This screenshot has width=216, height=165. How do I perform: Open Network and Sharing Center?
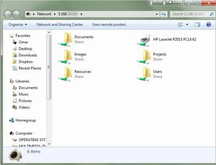[x=60, y=25]
